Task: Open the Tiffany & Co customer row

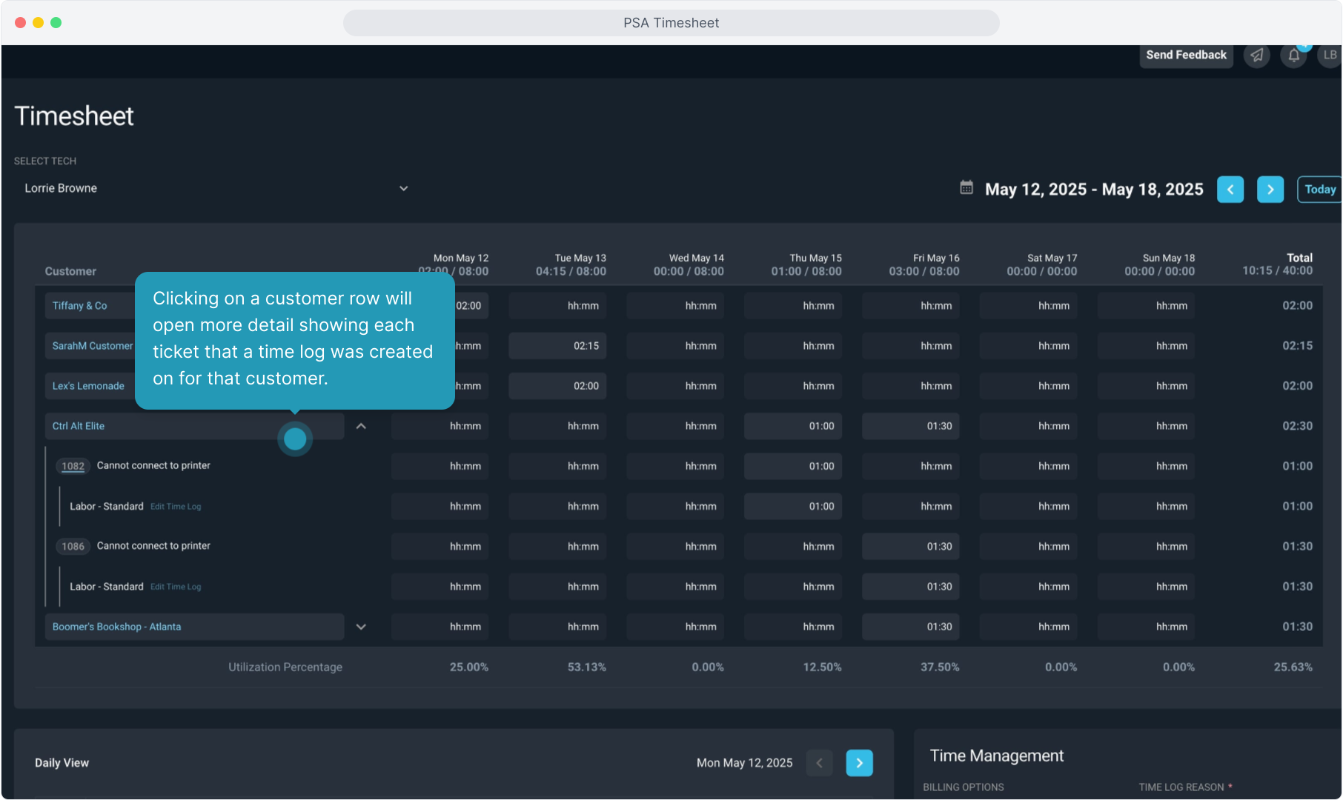Action: click(x=80, y=306)
